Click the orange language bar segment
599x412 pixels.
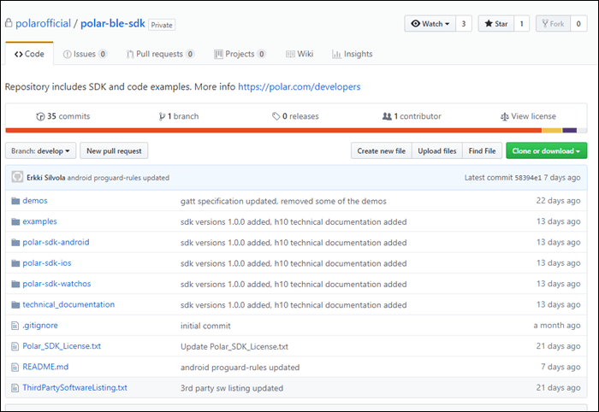coord(274,131)
